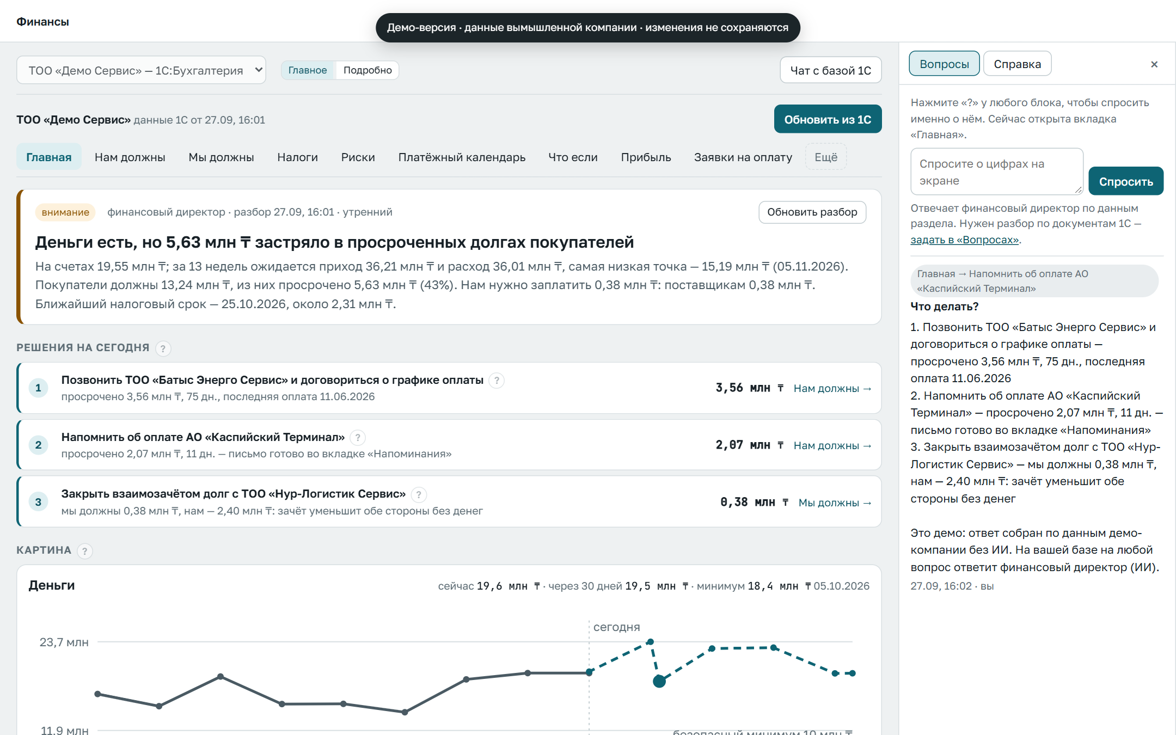Click the «23,7 млн» axis label
This screenshot has width=1176, height=735.
(64, 642)
